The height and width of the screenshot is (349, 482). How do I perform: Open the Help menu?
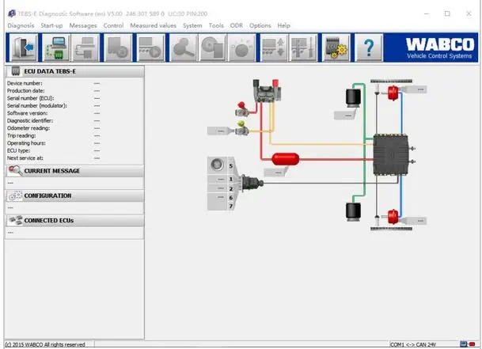(283, 25)
